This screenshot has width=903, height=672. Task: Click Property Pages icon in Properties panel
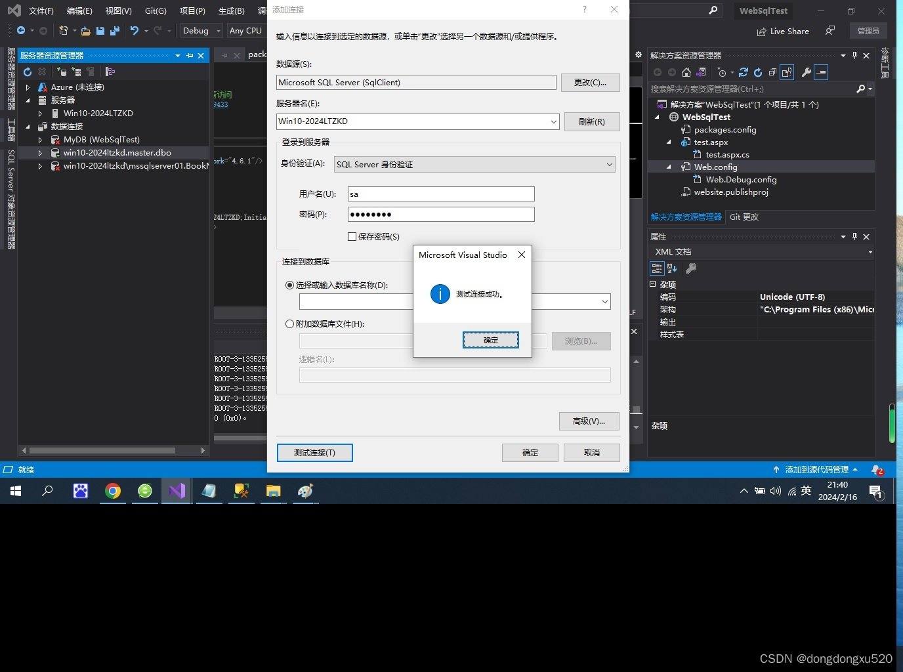pyautogui.click(x=691, y=268)
